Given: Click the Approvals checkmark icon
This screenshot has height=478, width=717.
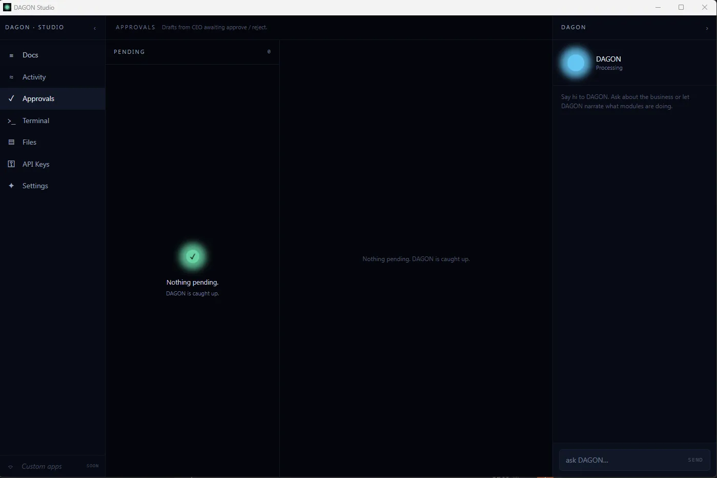Looking at the screenshot, I should tap(11, 98).
